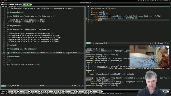Click the cloud icon in the menu bar
171x96 pixels.
click(138, 1)
